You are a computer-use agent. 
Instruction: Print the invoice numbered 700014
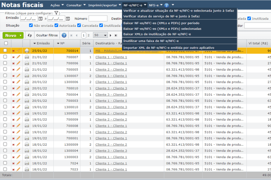27,51
